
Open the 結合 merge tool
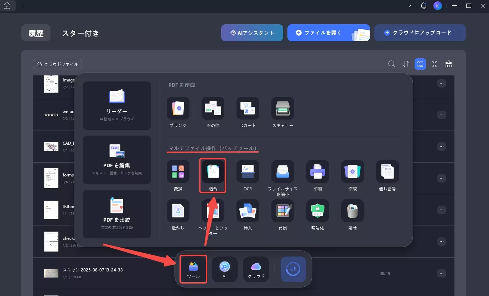tap(213, 171)
